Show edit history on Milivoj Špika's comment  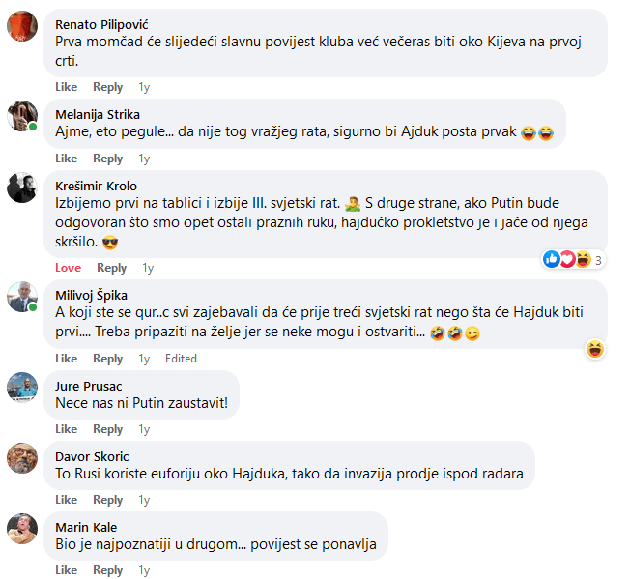point(181,359)
